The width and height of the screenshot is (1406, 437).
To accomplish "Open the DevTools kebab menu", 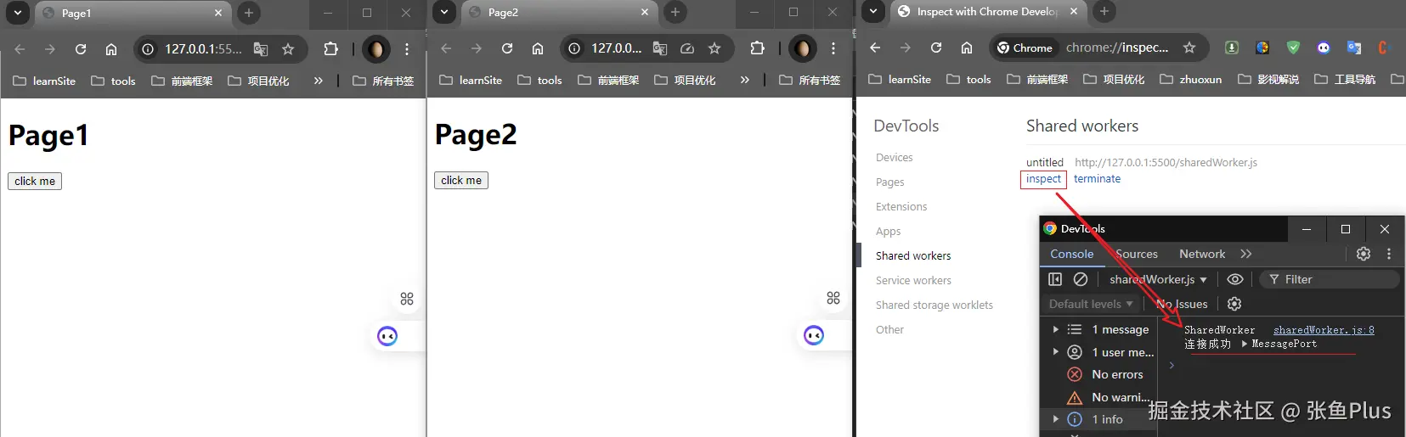I will coord(1389,254).
